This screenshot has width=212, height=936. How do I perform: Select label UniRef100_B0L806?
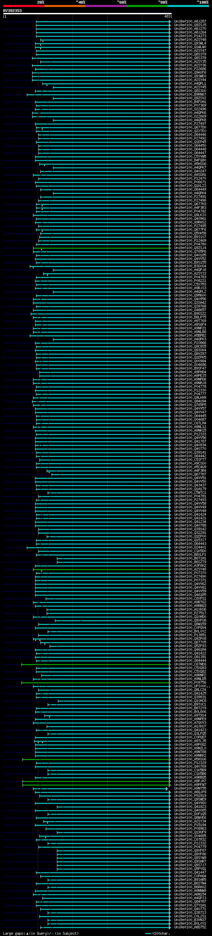(x=190, y=712)
